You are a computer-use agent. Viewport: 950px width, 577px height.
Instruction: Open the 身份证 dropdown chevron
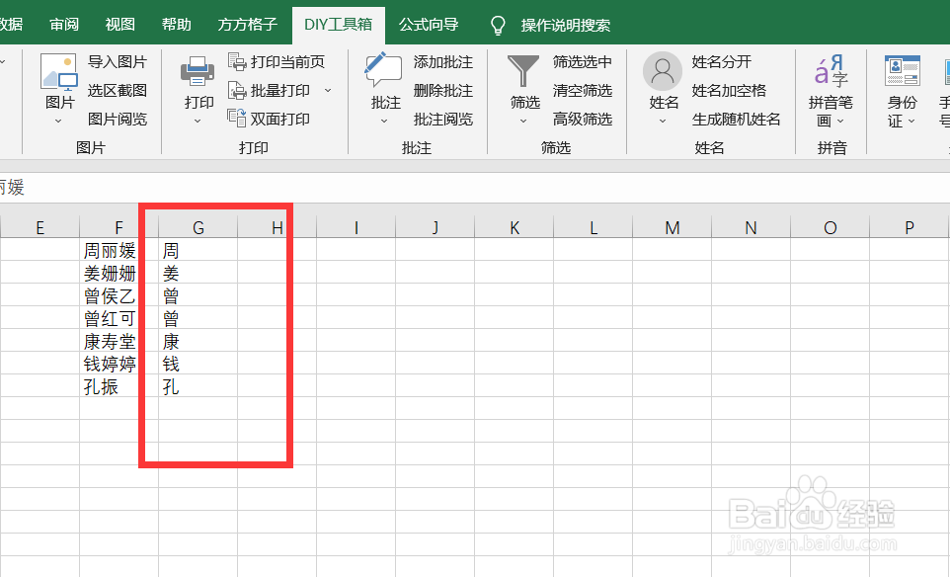click(911, 122)
